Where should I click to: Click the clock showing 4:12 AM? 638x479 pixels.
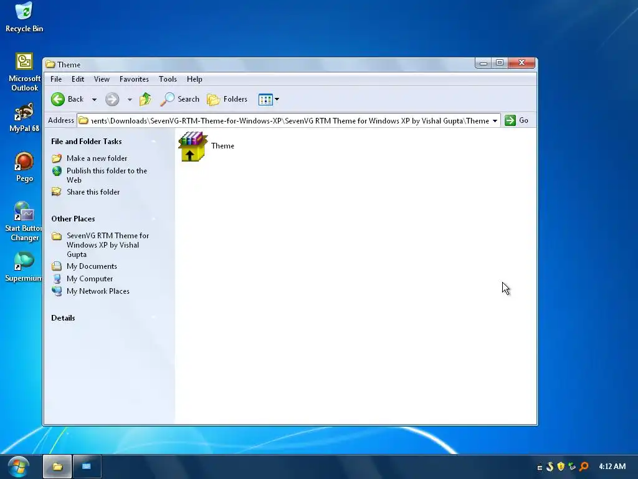click(x=612, y=467)
